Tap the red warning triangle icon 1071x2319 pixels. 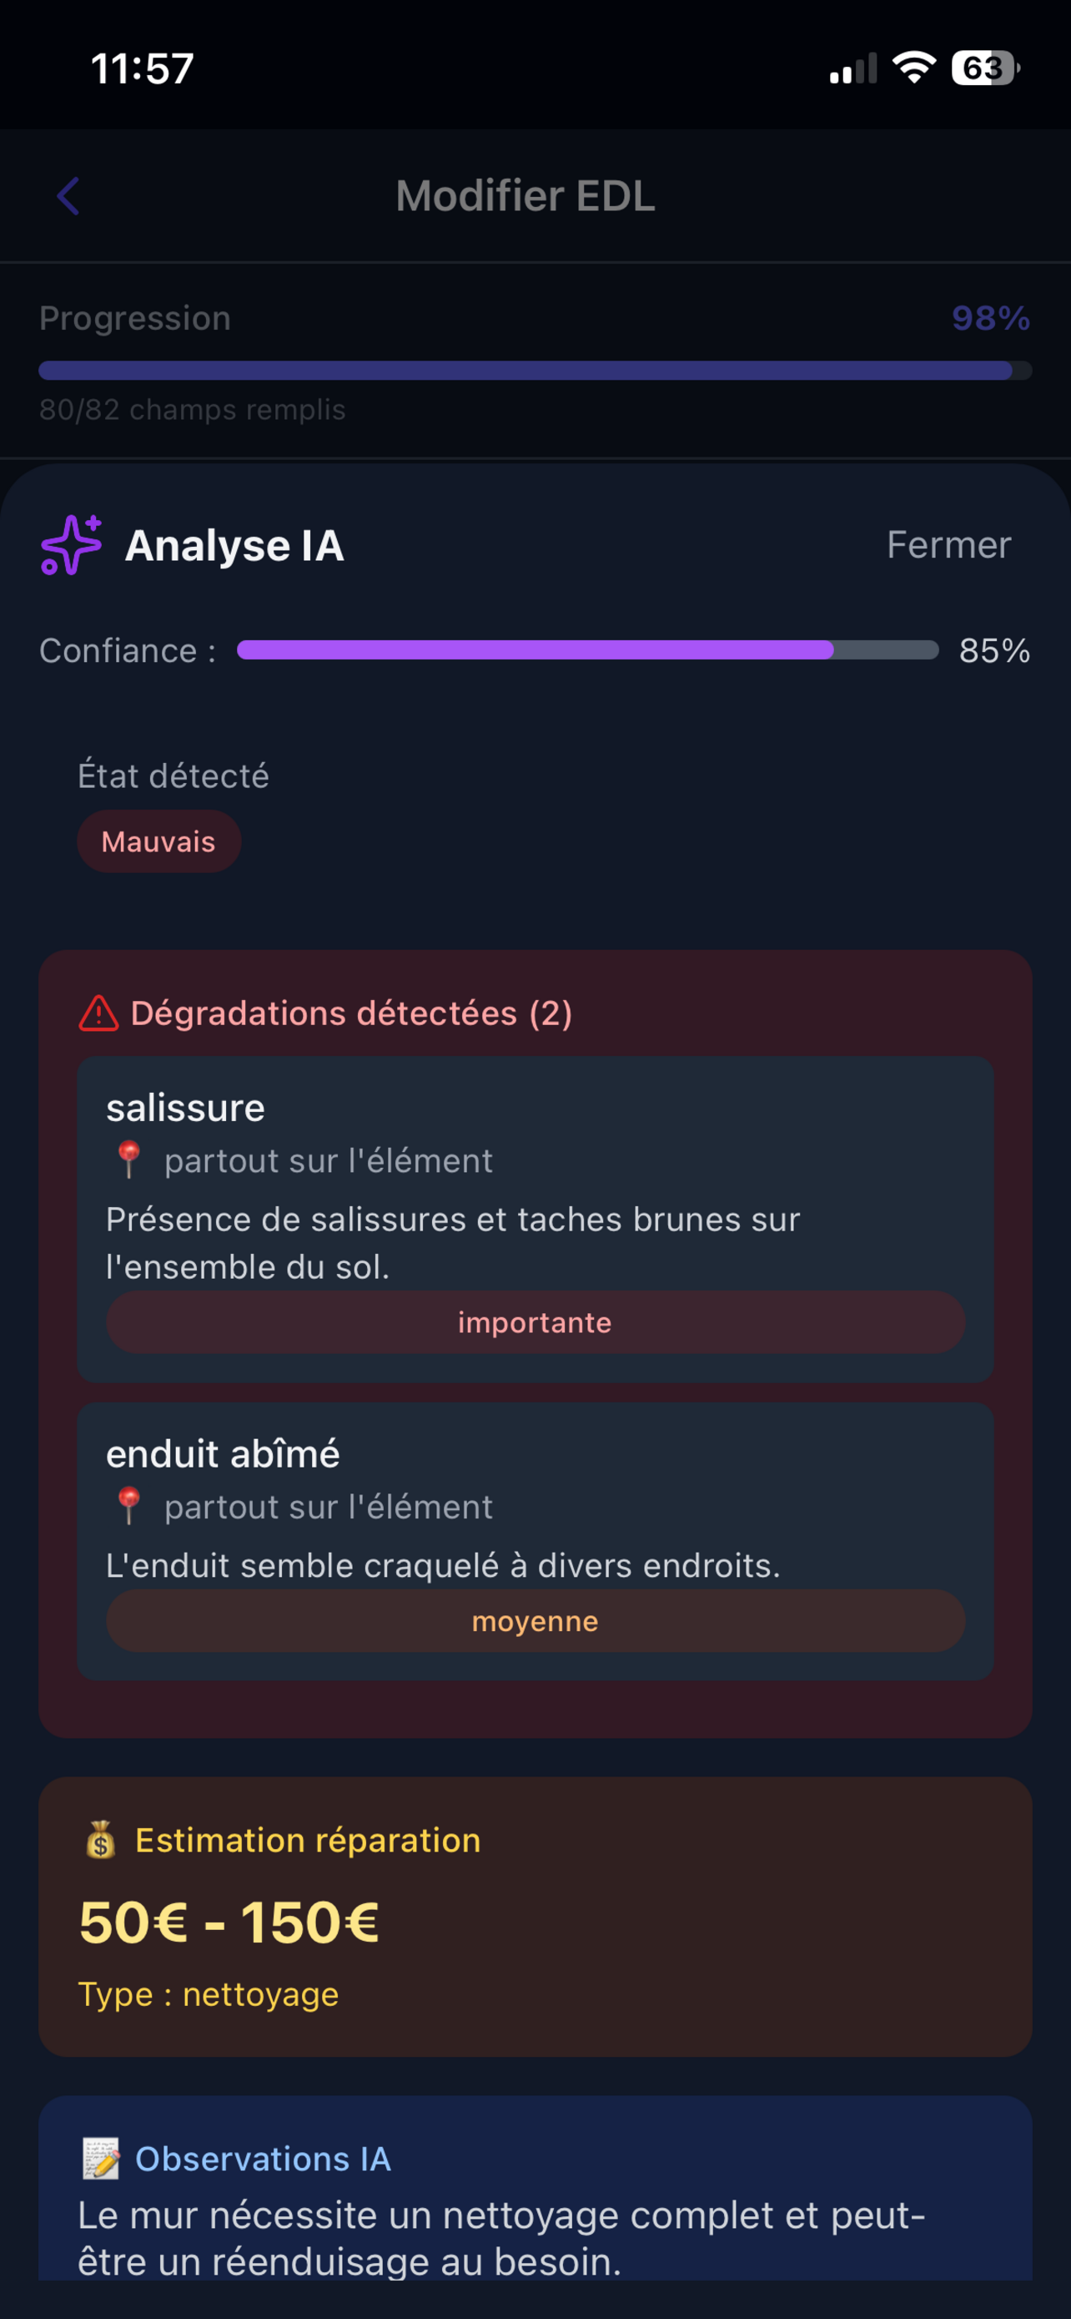pyautogui.click(x=99, y=1013)
